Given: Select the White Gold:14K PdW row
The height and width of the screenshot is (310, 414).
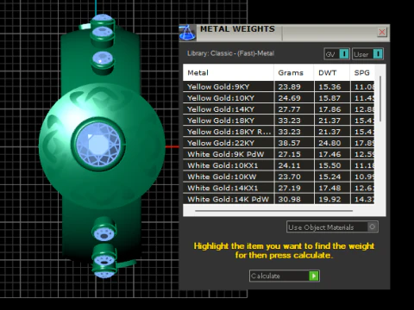Looking at the screenshot, I should tap(279, 199).
